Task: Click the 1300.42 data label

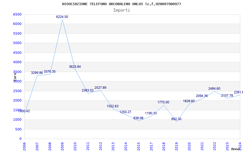Action: point(24,111)
